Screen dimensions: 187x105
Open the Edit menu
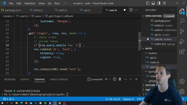pos(19,3)
